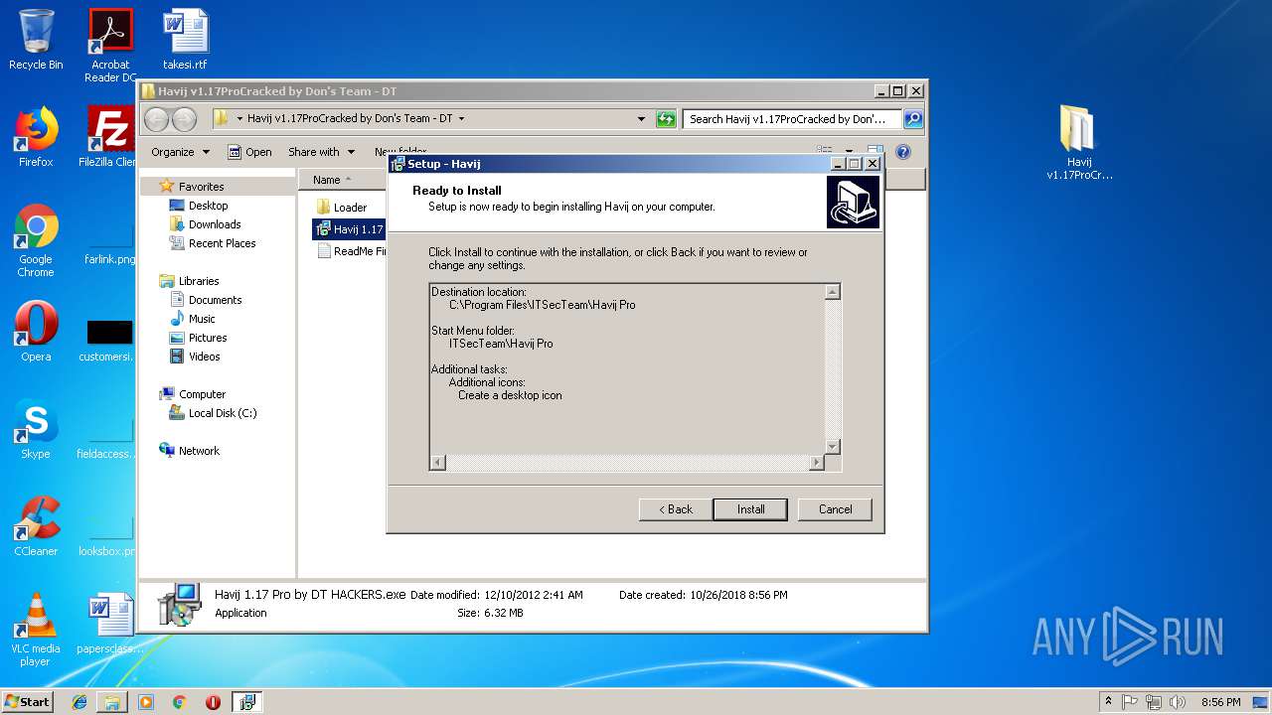Image resolution: width=1272 pixels, height=715 pixels.
Task: Go to Desktop in Favorites
Action: pos(208,206)
